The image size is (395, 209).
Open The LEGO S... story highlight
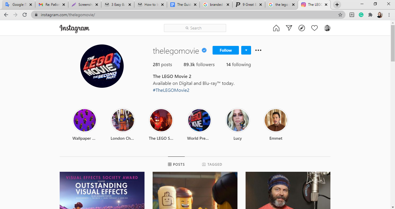pyautogui.click(x=161, y=120)
